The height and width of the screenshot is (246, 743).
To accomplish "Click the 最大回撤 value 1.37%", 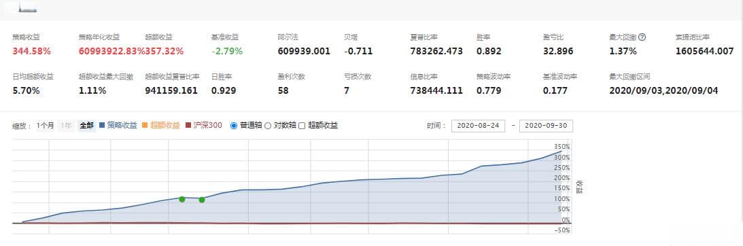I will [x=623, y=51].
